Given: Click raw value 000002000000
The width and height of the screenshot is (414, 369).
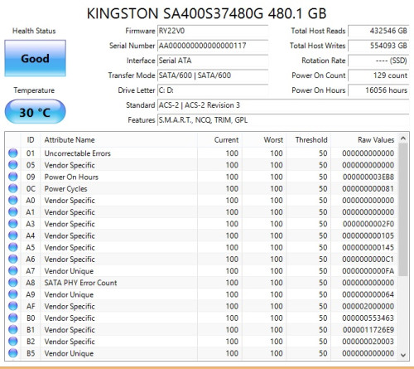Looking at the screenshot, I should (368, 306).
